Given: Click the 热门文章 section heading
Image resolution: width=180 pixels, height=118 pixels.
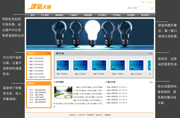Looking at the screenshot, I should 111,82.
